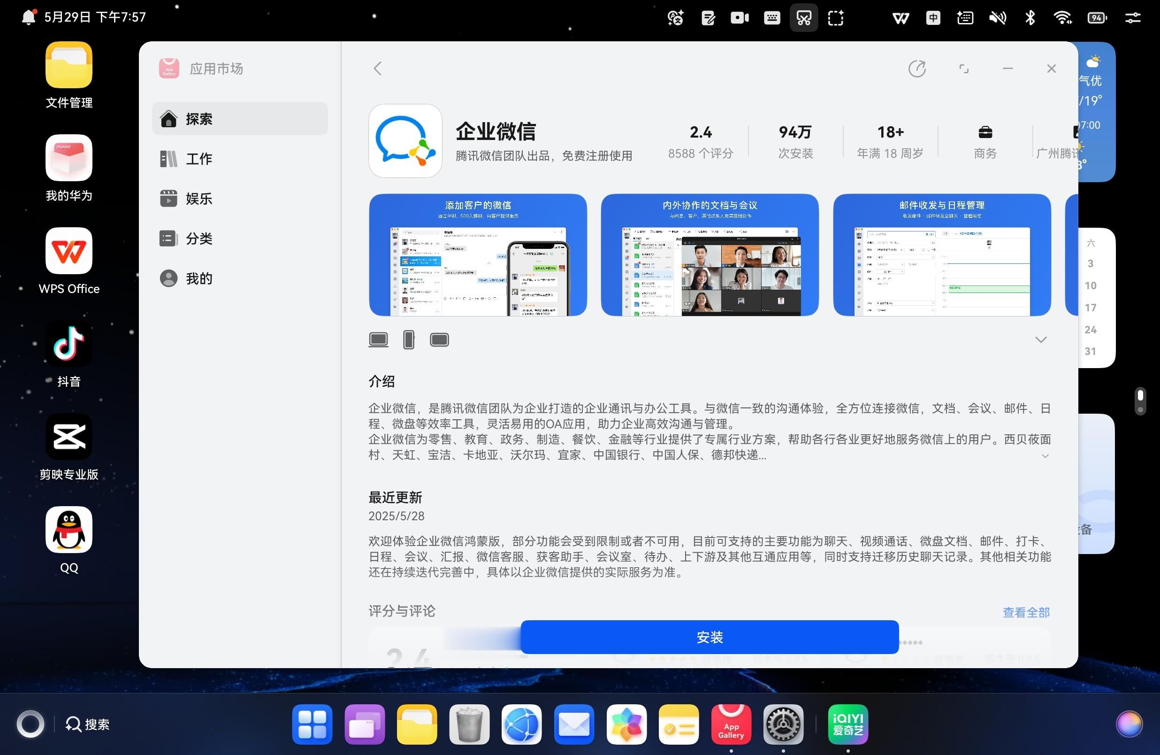Viewport: 1160px width, 755px height.
Task: Select the phone device preview icon
Action: pyautogui.click(x=409, y=339)
